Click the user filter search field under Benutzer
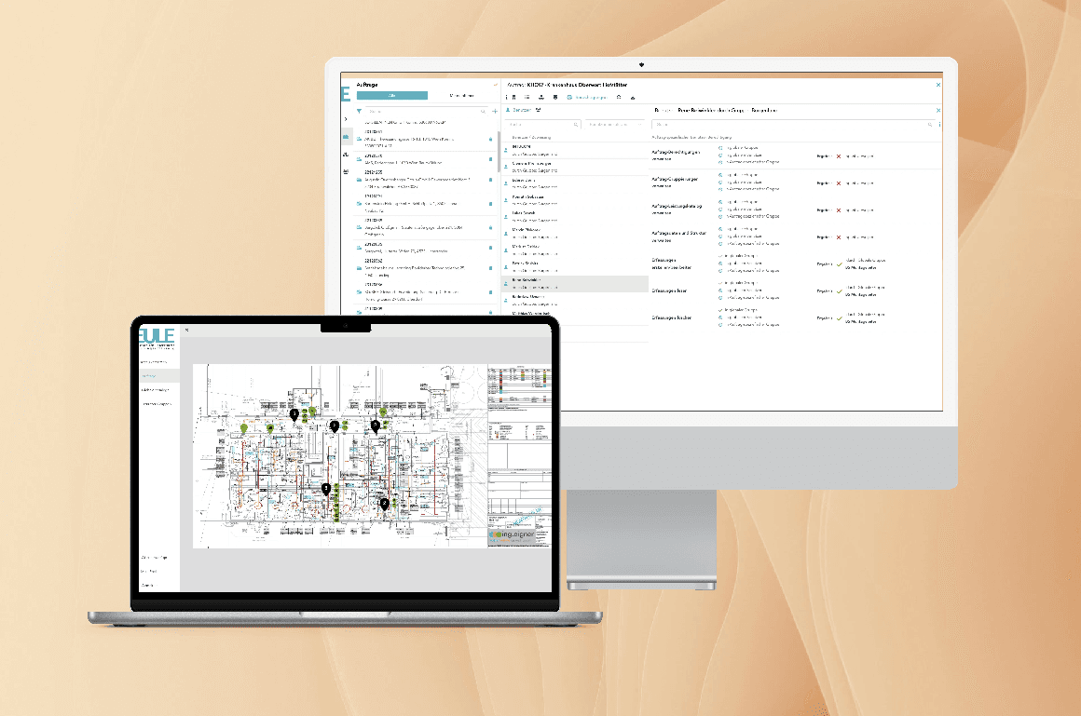1081x716 pixels. pos(543,125)
